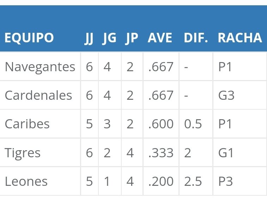Click the AVE column header

(160, 38)
